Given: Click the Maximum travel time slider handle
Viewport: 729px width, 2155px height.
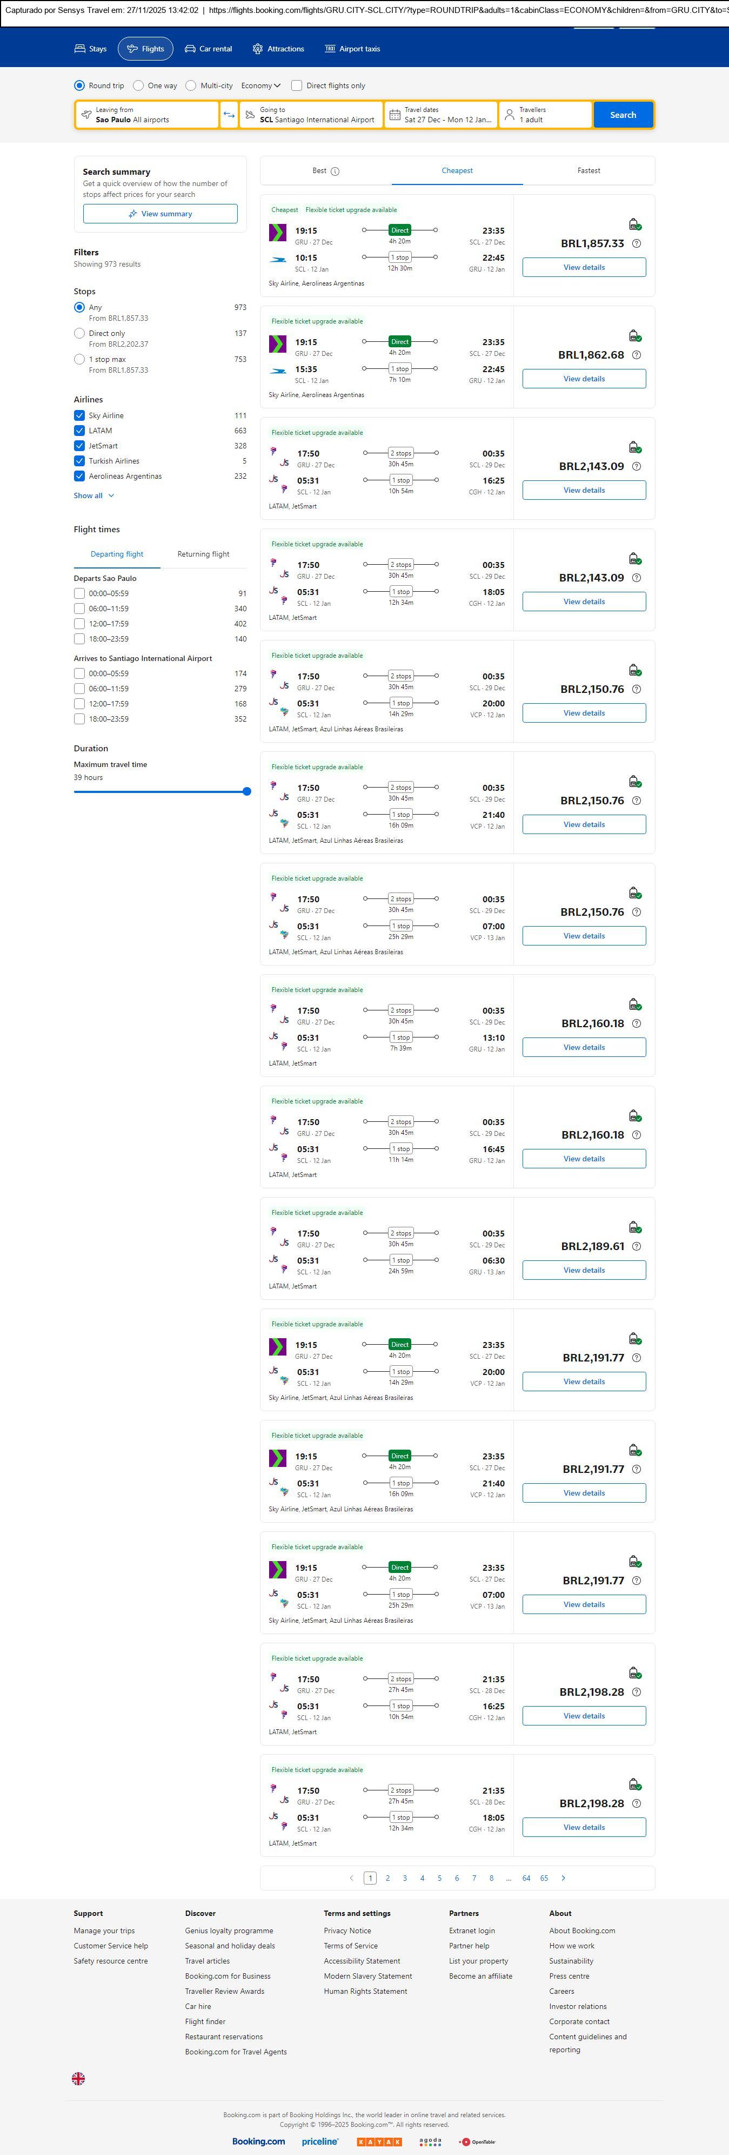Looking at the screenshot, I should click(x=246, y=791).
